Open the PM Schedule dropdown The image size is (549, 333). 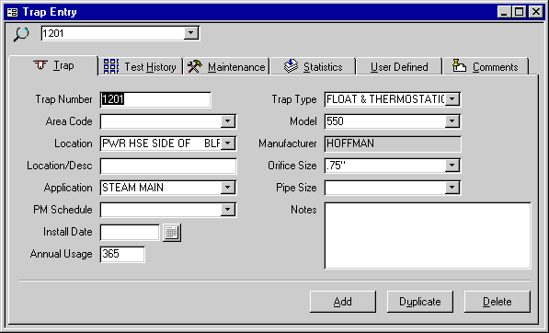tap(228, 210)
